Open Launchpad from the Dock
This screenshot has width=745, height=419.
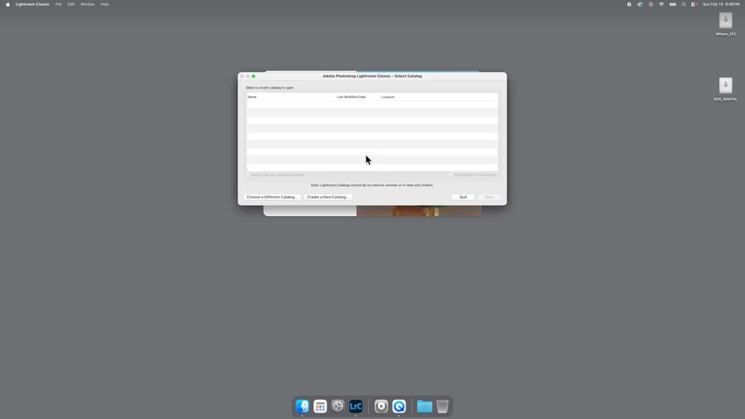320,406
